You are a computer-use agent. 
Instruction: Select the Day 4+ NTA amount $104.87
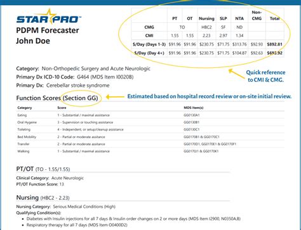[x=239, y=53]
